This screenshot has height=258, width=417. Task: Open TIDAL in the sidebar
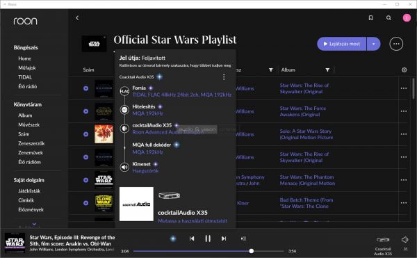click(x=25, y=77)
